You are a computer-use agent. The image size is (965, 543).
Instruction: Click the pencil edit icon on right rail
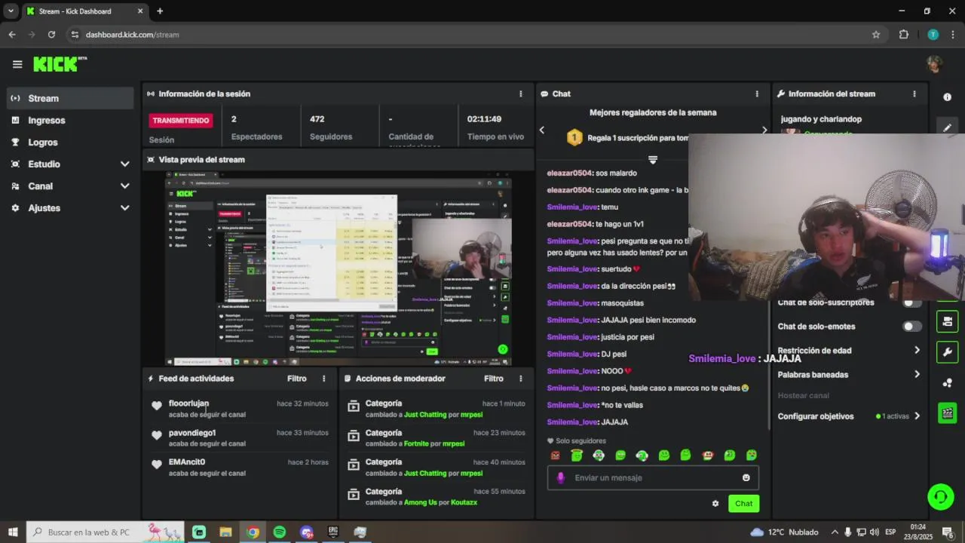pyautogui.click(x=948, y=127)
